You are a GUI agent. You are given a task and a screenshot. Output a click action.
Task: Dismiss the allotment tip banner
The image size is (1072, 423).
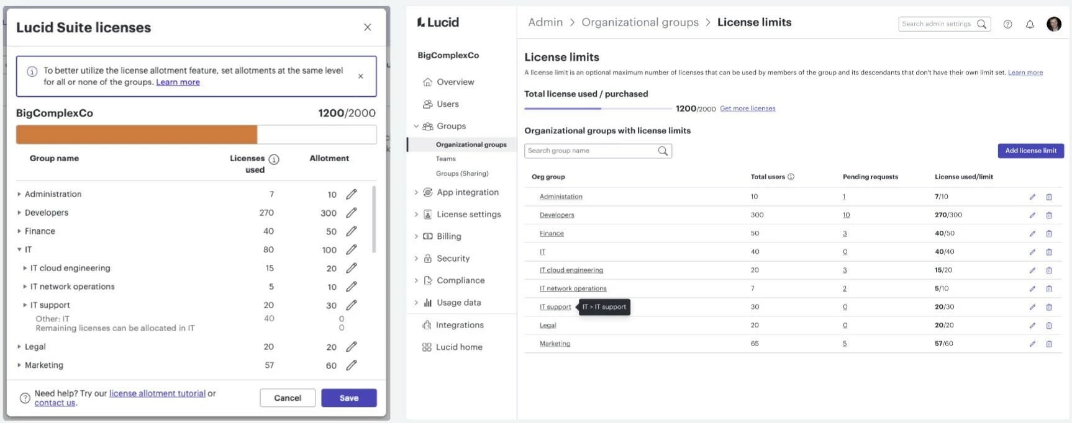(x=361, y=76)
